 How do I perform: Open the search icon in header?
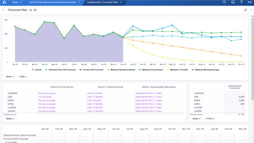[224, 2]
